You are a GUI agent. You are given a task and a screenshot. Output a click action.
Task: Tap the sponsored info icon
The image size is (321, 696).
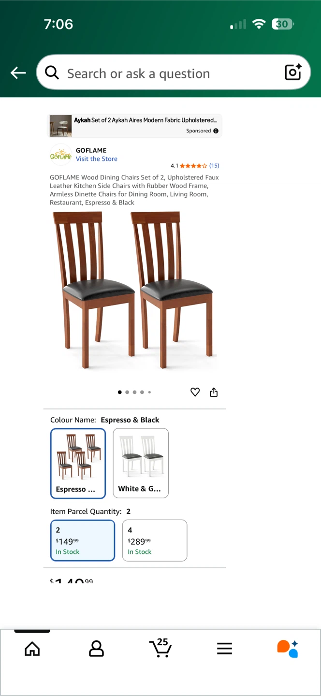216,131
